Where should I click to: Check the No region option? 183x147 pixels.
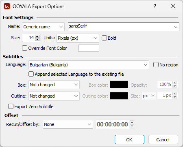[x=156, y=65]
